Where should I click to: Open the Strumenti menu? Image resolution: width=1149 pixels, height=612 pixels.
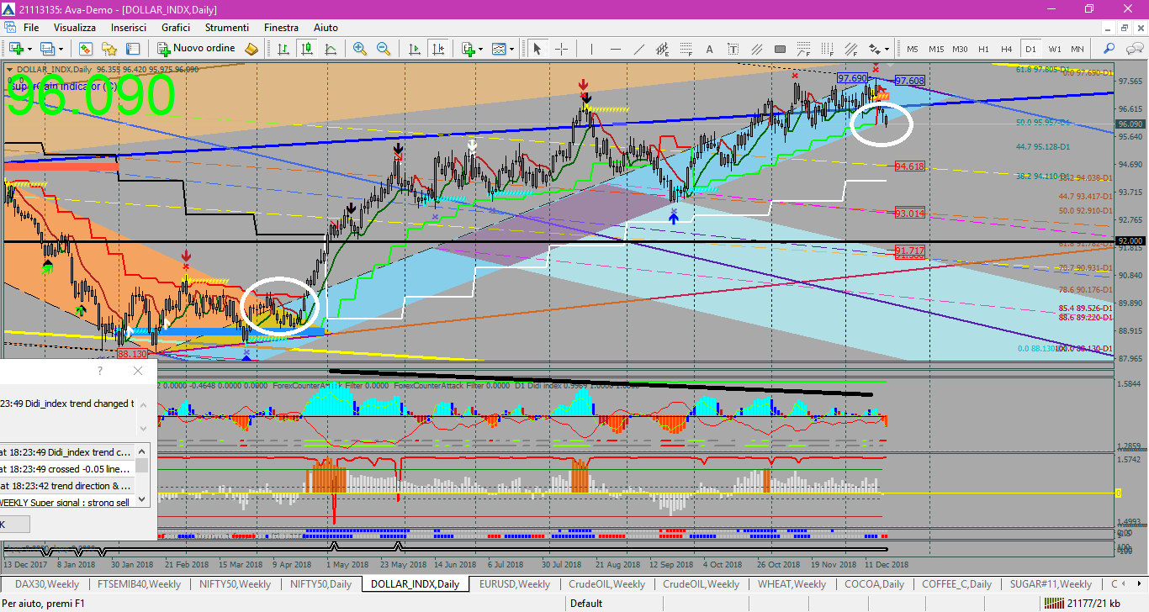(x=227, y=28)
